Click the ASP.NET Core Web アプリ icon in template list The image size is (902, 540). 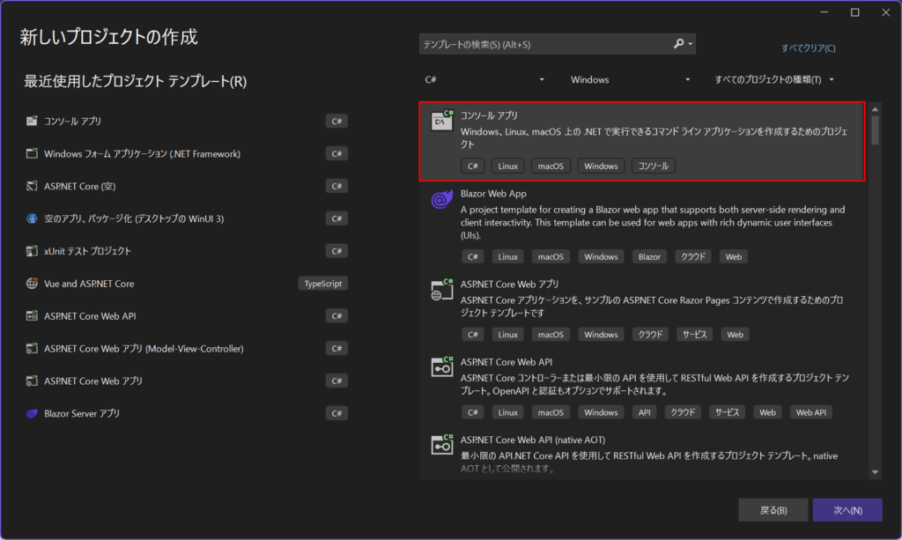point(442,290)
